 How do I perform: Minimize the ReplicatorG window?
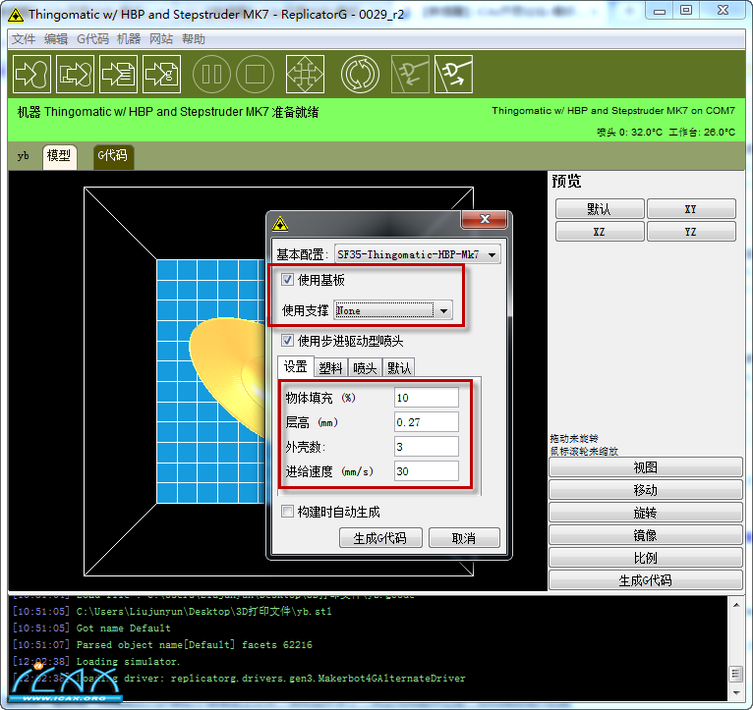(660, 11)
